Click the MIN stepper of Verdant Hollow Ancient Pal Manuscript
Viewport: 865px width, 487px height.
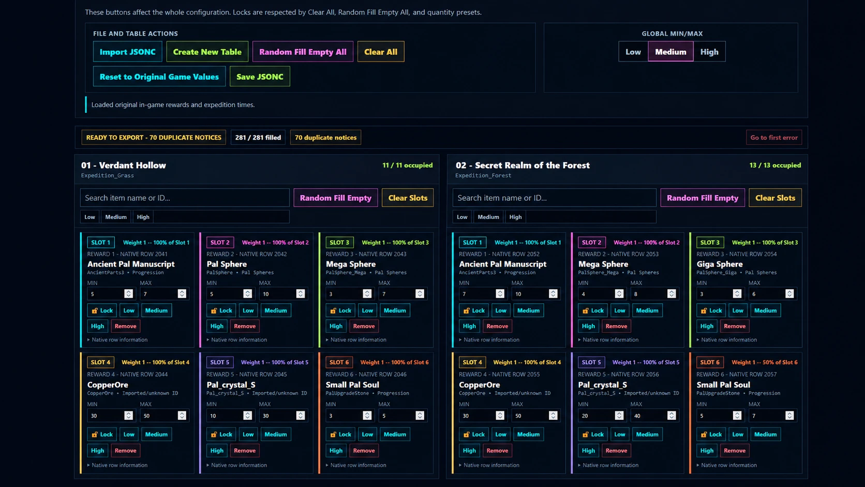(128, 293)
